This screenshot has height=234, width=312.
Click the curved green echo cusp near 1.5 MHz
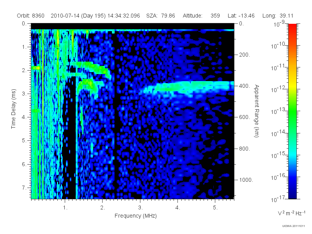pos(87,85)
